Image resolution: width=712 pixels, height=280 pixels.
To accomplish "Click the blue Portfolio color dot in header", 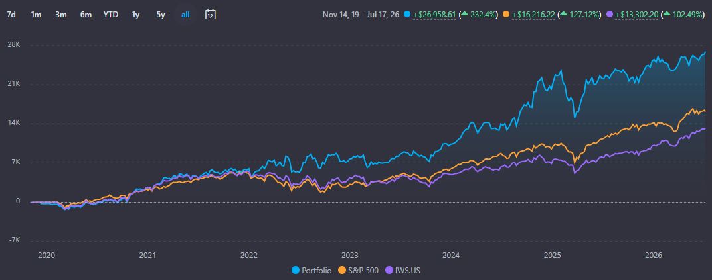I will [x=407, y=15].
